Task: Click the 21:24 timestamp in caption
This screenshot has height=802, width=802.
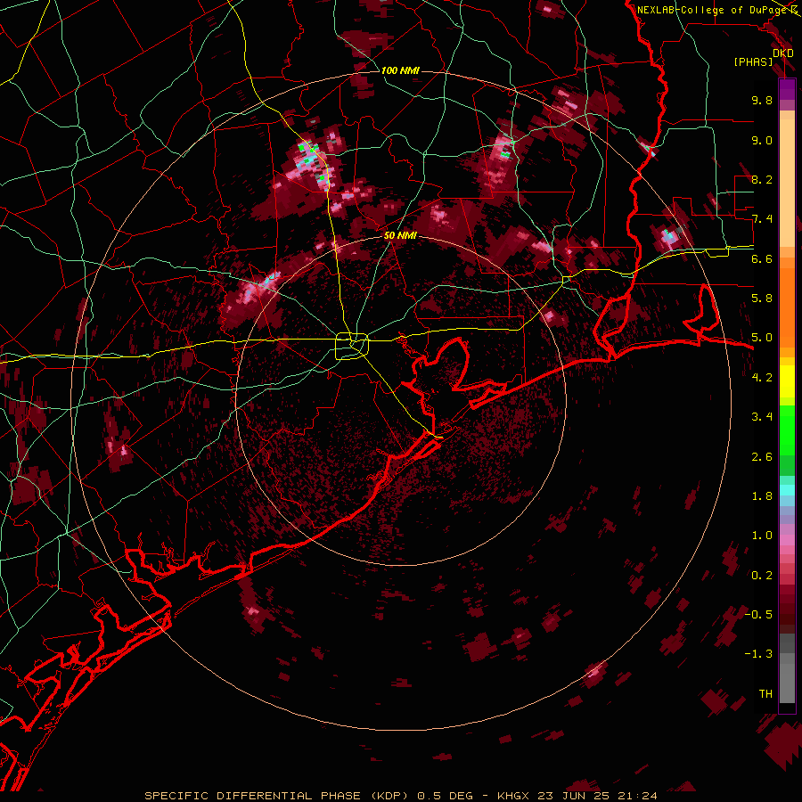Action: [x=635, y=796]
